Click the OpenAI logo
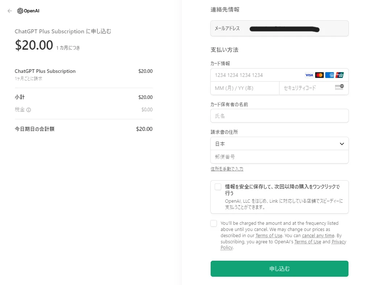This screenshot has width=384, height=285. 28,11
